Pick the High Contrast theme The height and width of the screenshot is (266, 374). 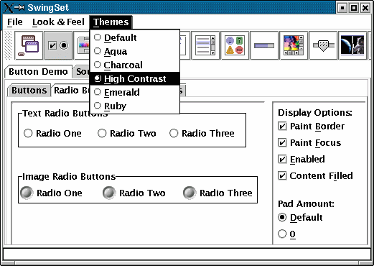(x=134, y=78)
